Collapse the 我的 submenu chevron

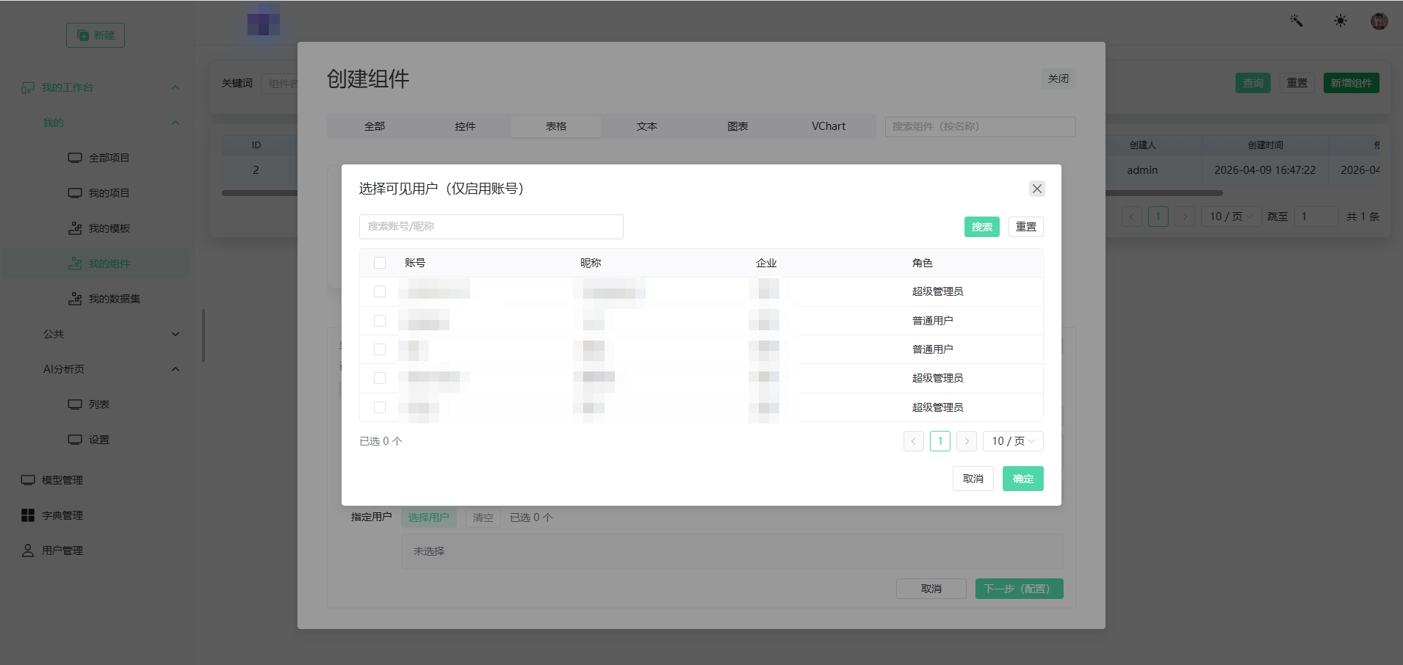coord(176,123)
